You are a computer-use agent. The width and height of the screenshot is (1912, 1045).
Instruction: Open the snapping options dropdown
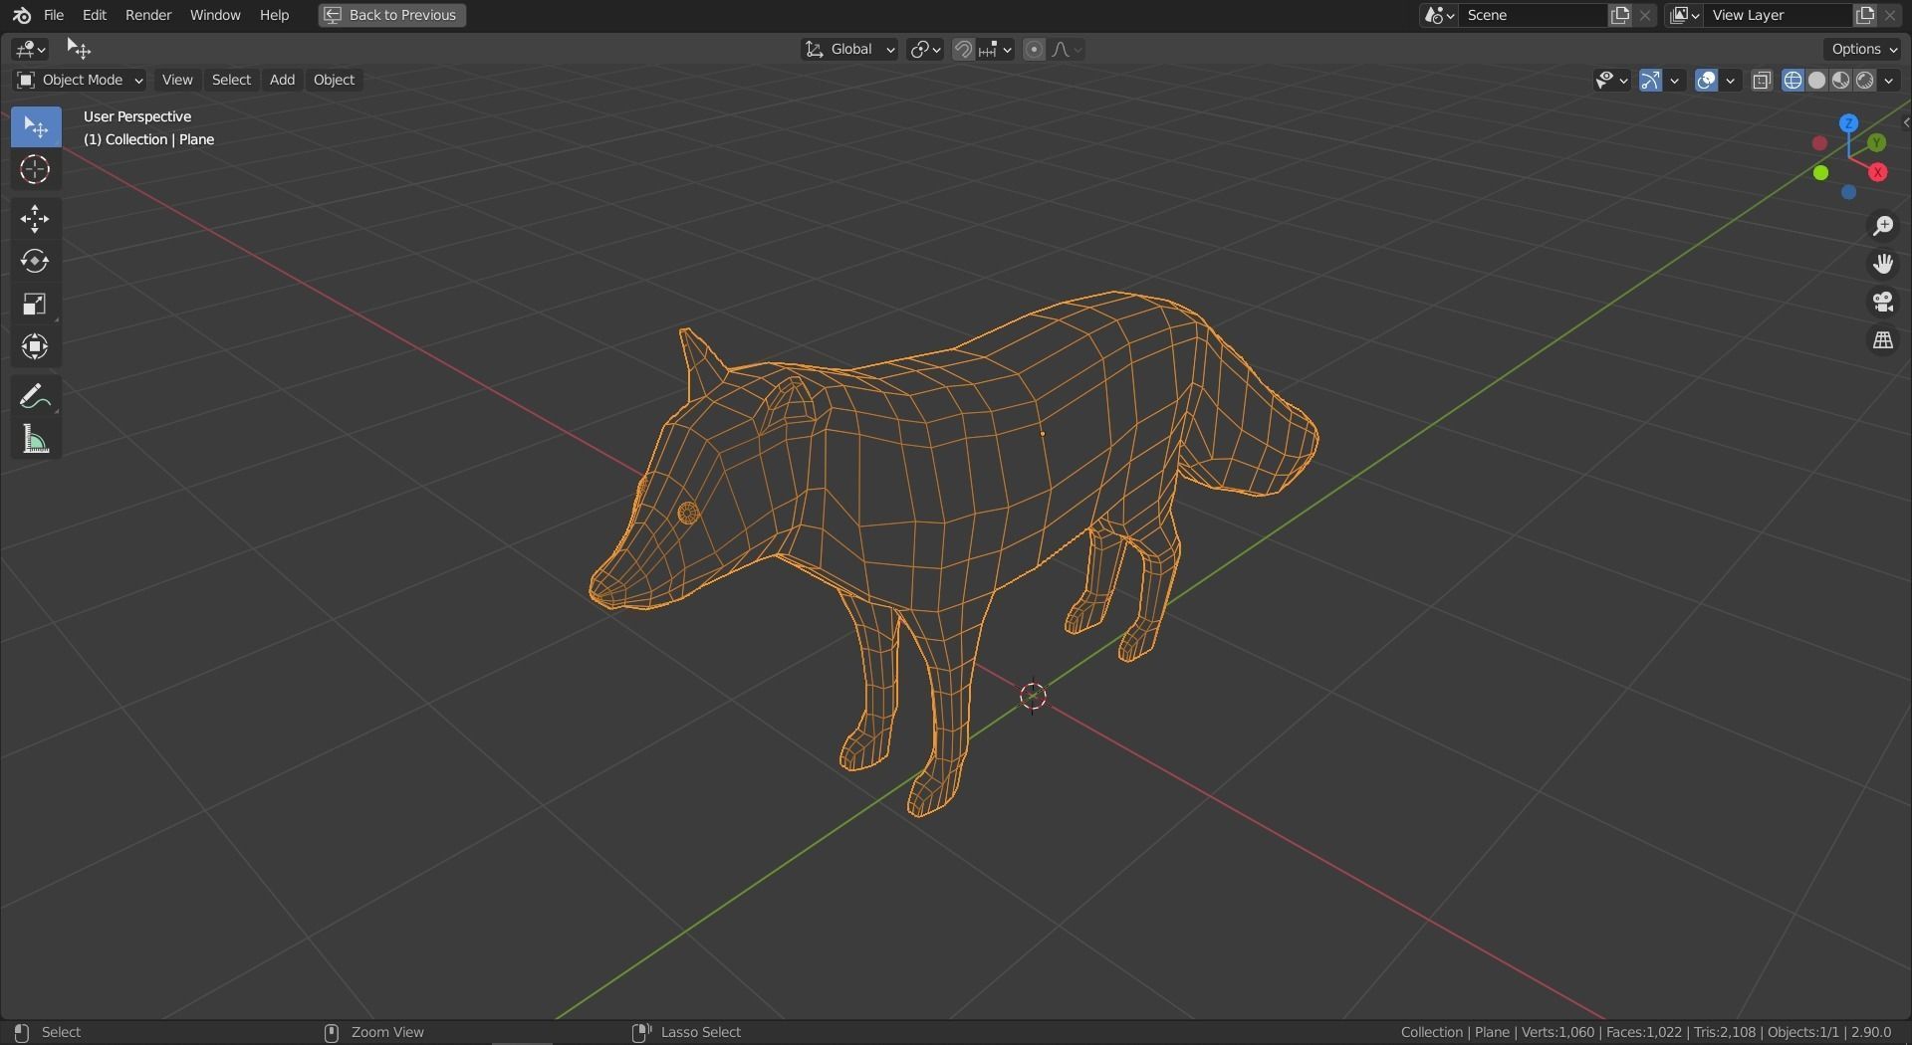pyautogui.click(x=996, y=49)
